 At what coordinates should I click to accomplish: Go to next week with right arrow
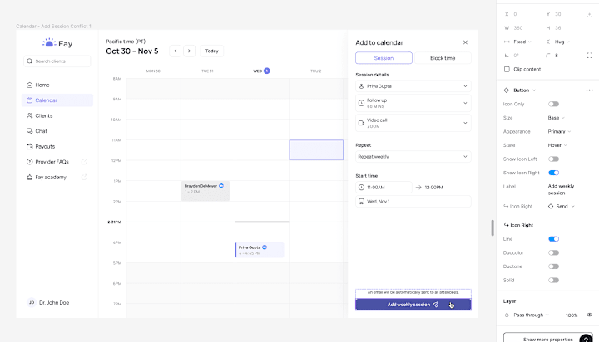[x=189, y=51]
